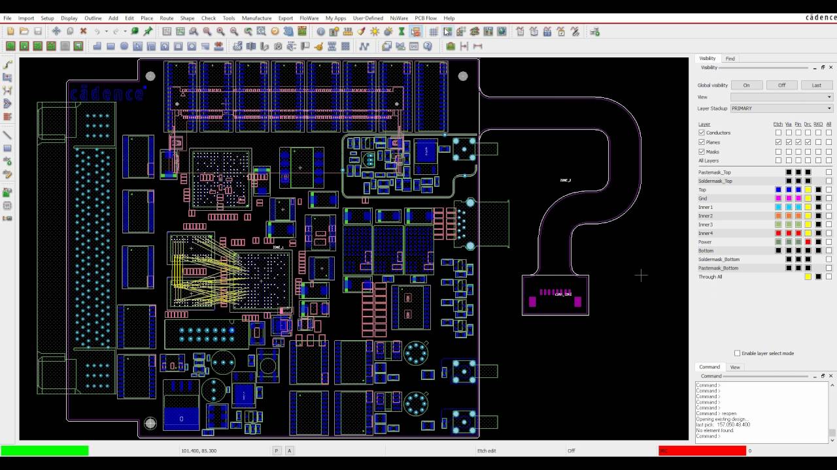This screenshot has height=470, width=837.
Task: Select the Add Connect routing tool
Action: coord(7,63)
